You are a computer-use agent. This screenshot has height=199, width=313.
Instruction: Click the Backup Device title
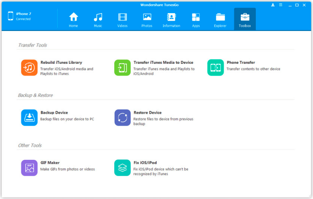pos(54,112)
